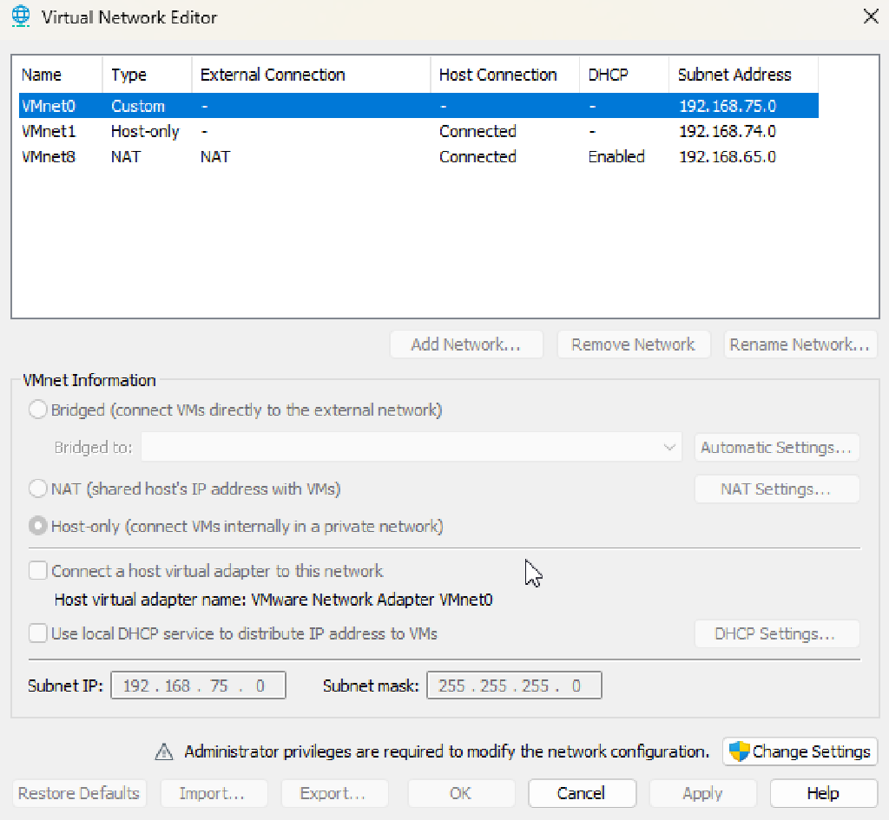The image size is (889, 820).
Task: Click Remove Network button
Action: click(634, 344)
